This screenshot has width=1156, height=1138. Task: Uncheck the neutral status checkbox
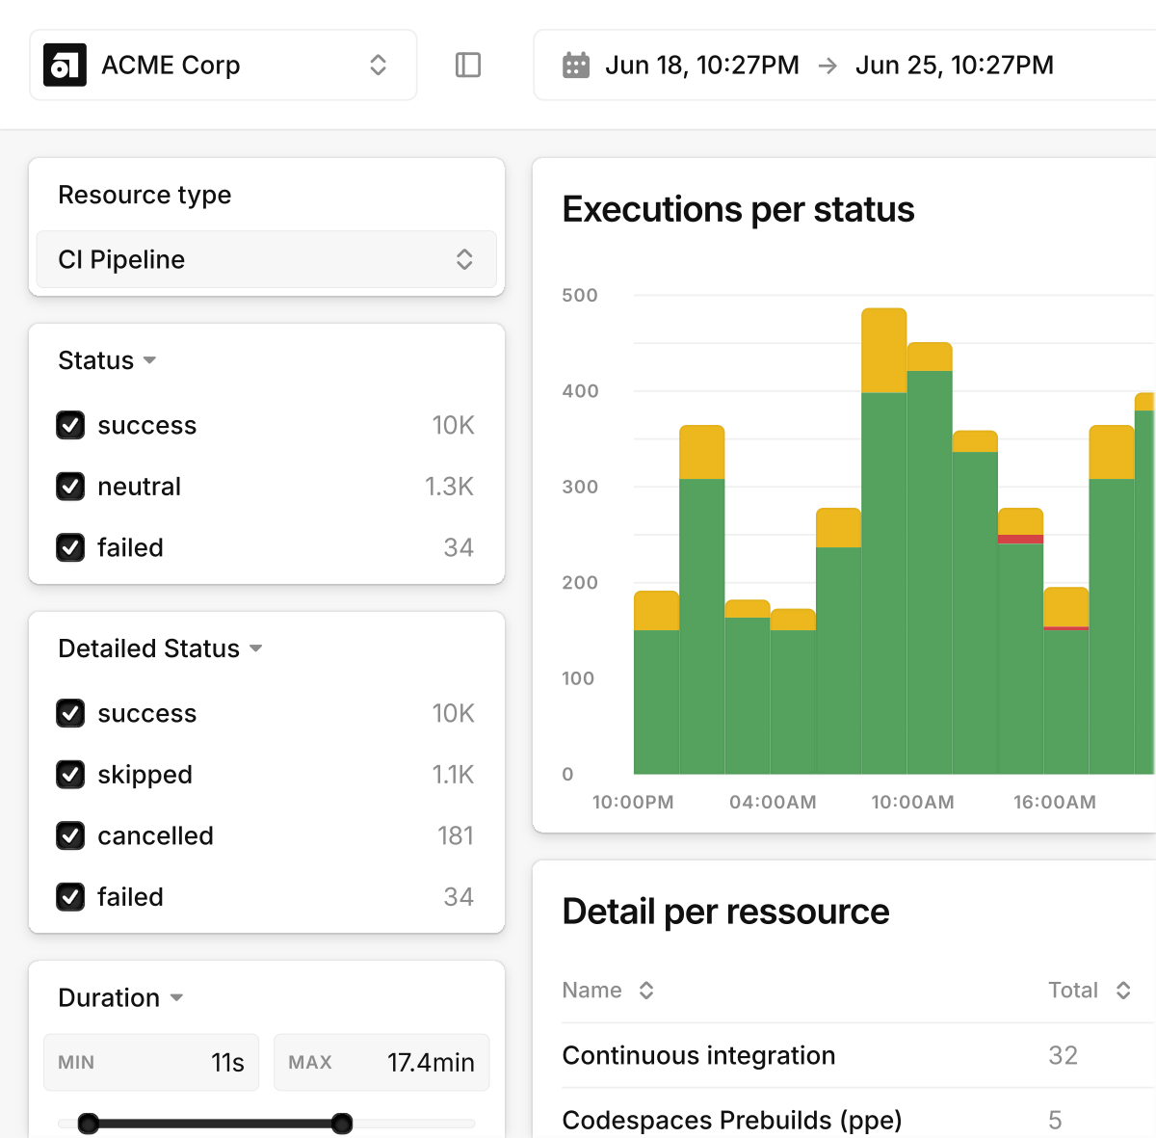(70, 487)
